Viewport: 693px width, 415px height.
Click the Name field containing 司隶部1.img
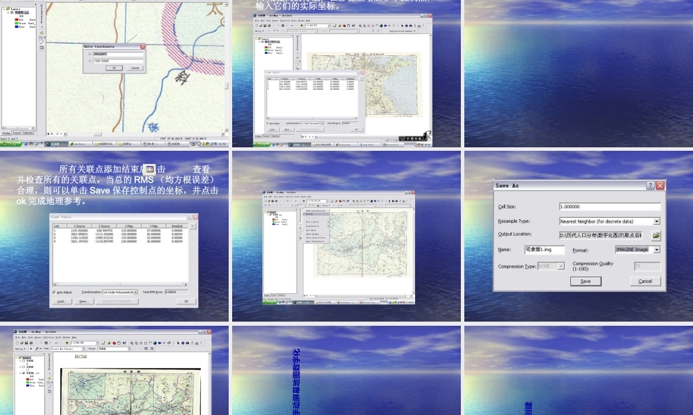pos(545,250)
